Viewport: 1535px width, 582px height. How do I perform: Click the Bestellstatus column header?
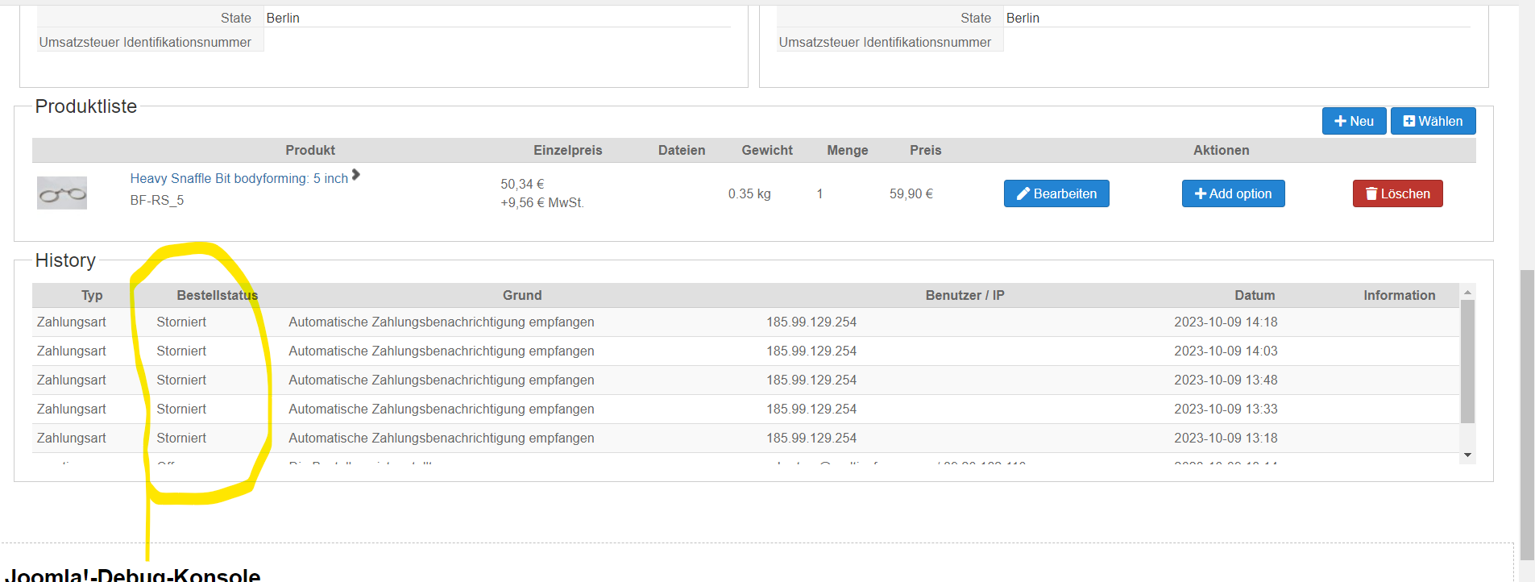[218, 295]
